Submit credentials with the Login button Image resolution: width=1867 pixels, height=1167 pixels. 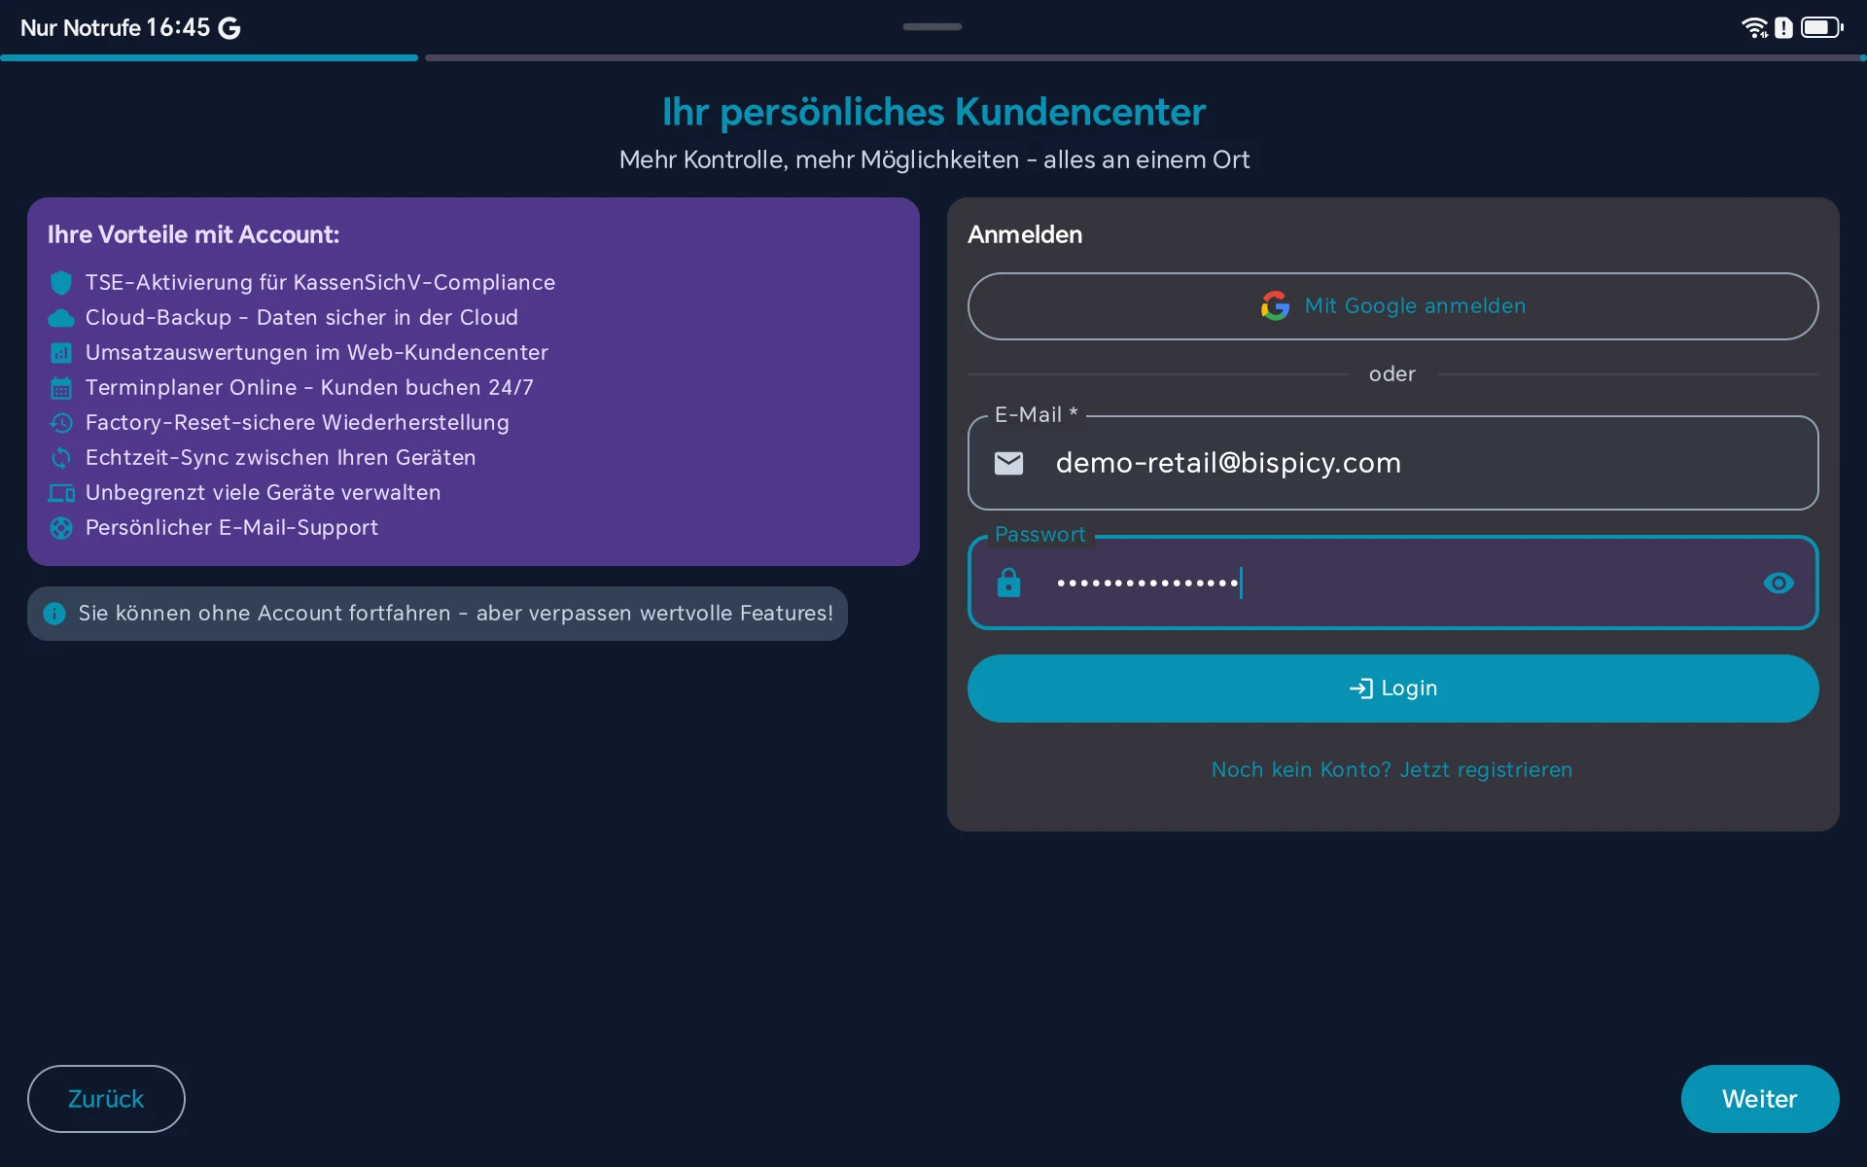click(1392, 689)
